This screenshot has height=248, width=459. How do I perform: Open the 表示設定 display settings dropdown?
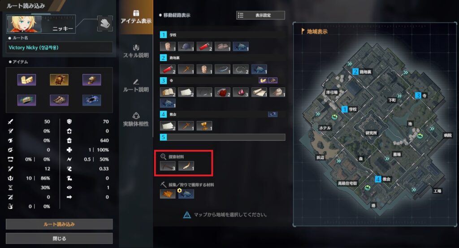[x=260, y=15]
